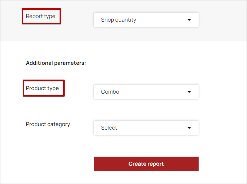Click the Report type label

(x=40, y=16)
